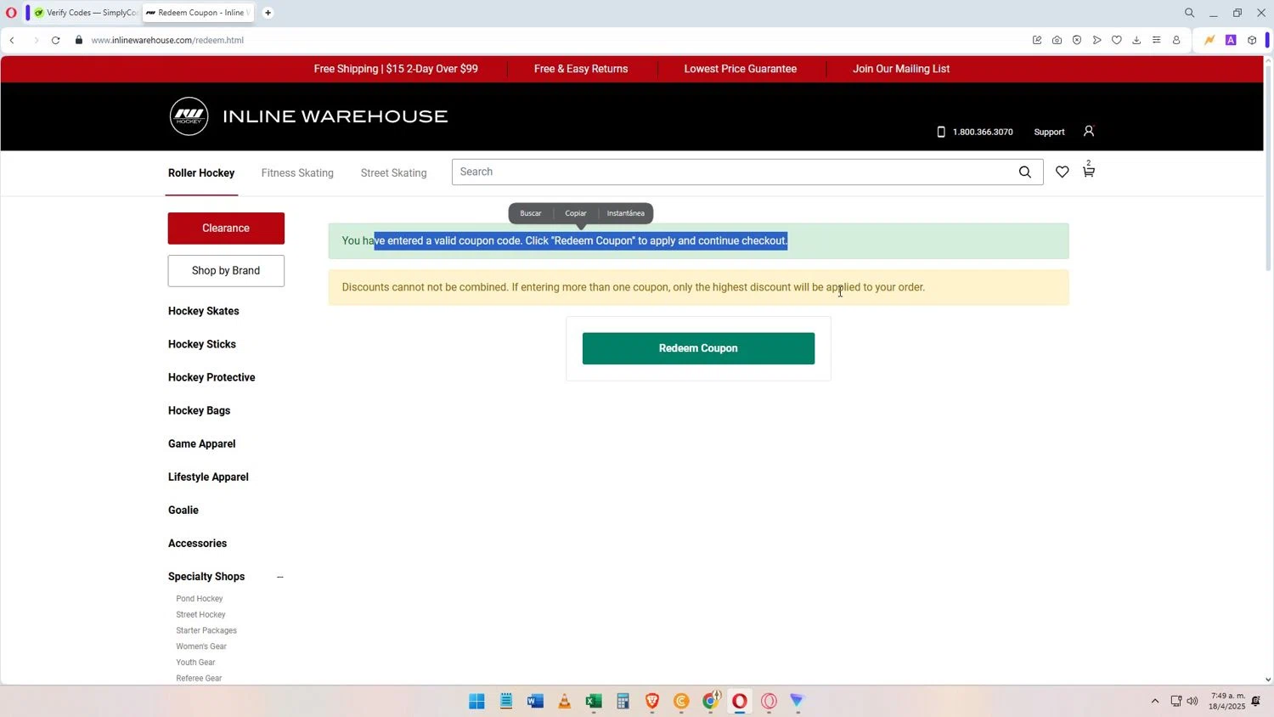This screenshot has height=717, width=1274.
Task: Choose Copiar in the selection popup
Action: [x=576, y=213]
